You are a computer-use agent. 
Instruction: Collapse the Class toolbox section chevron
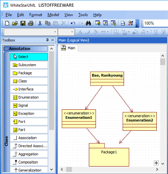pyautogui.click(x=6, y=55)
